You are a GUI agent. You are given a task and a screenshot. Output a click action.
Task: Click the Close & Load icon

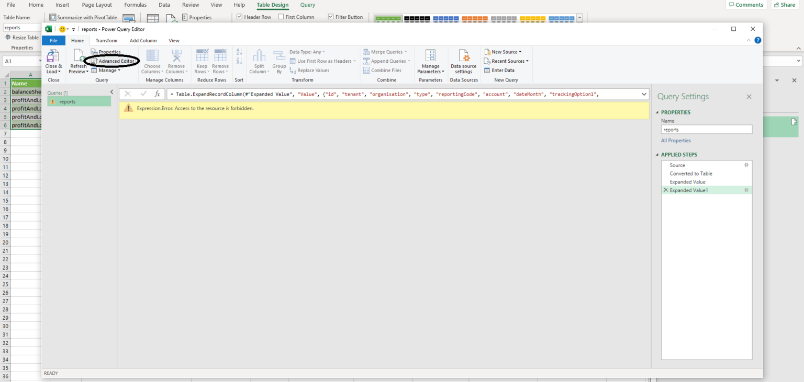tap(53, 60)
